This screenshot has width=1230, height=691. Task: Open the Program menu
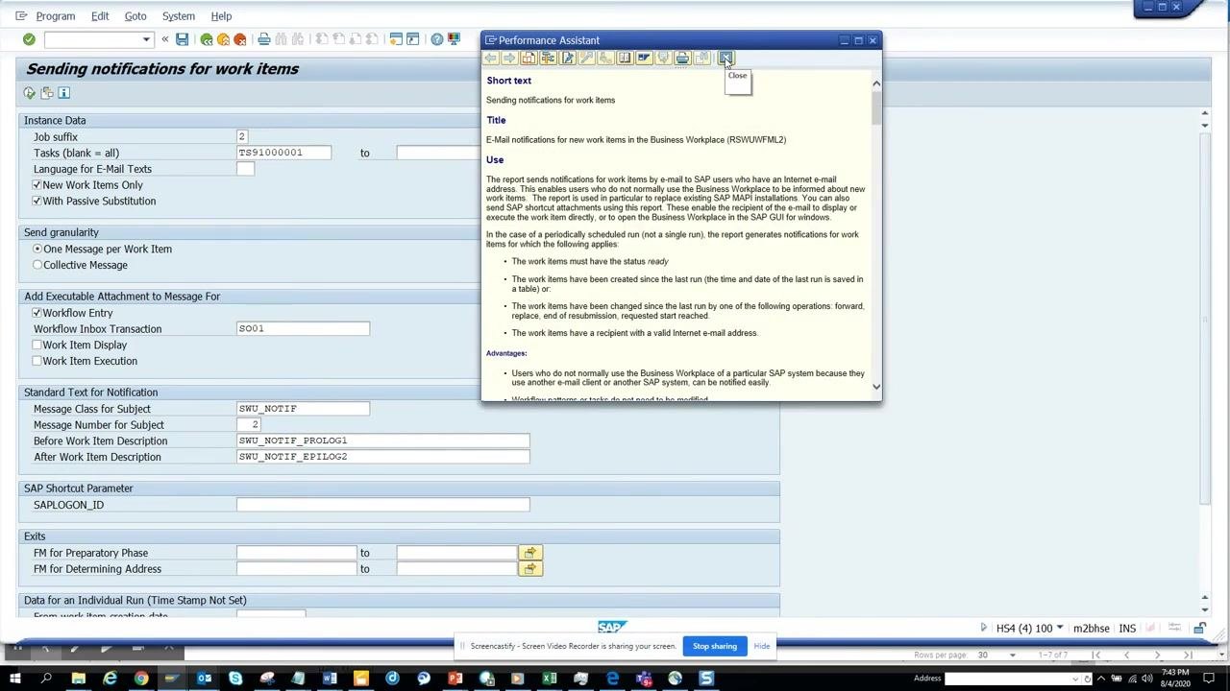(x=55, y=16)
